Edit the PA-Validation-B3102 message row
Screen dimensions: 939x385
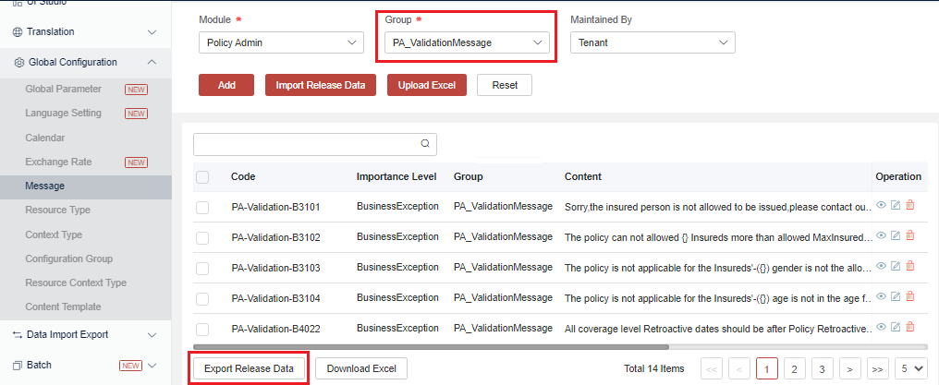(896, 235)
